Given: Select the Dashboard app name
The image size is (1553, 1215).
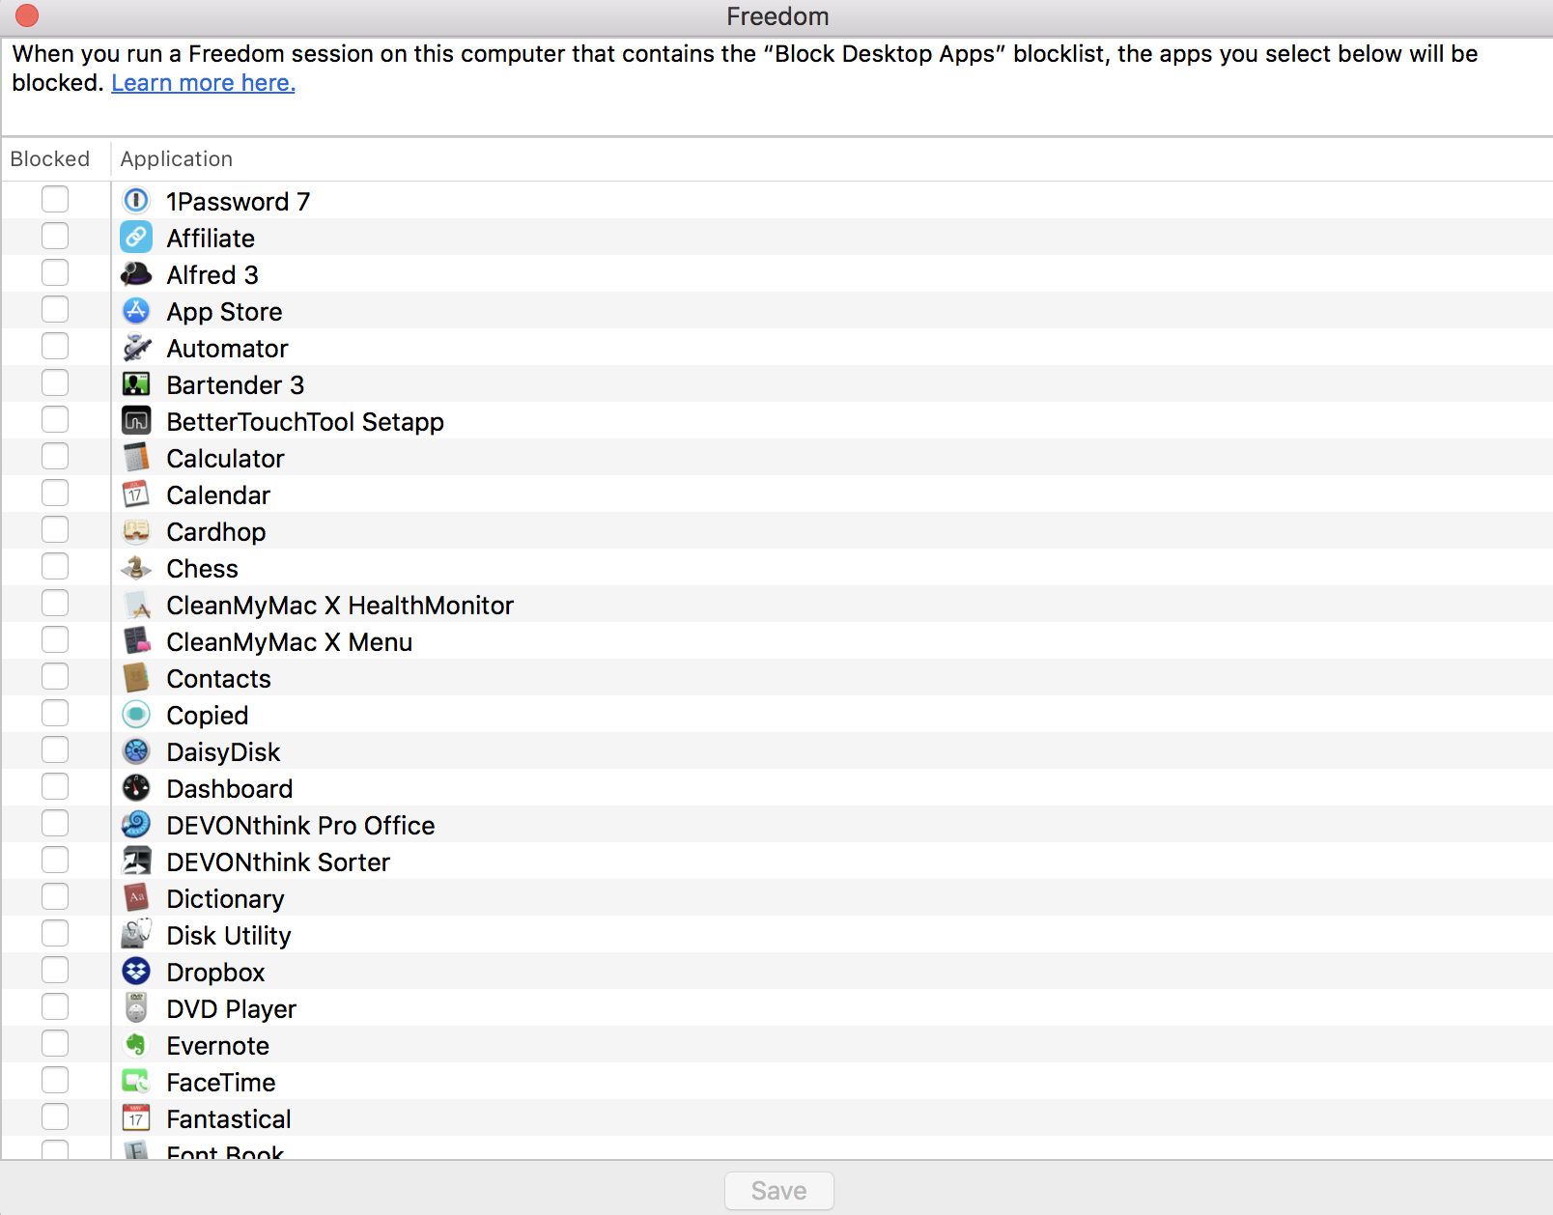Looking at the screenshot, I should [230, 789].
